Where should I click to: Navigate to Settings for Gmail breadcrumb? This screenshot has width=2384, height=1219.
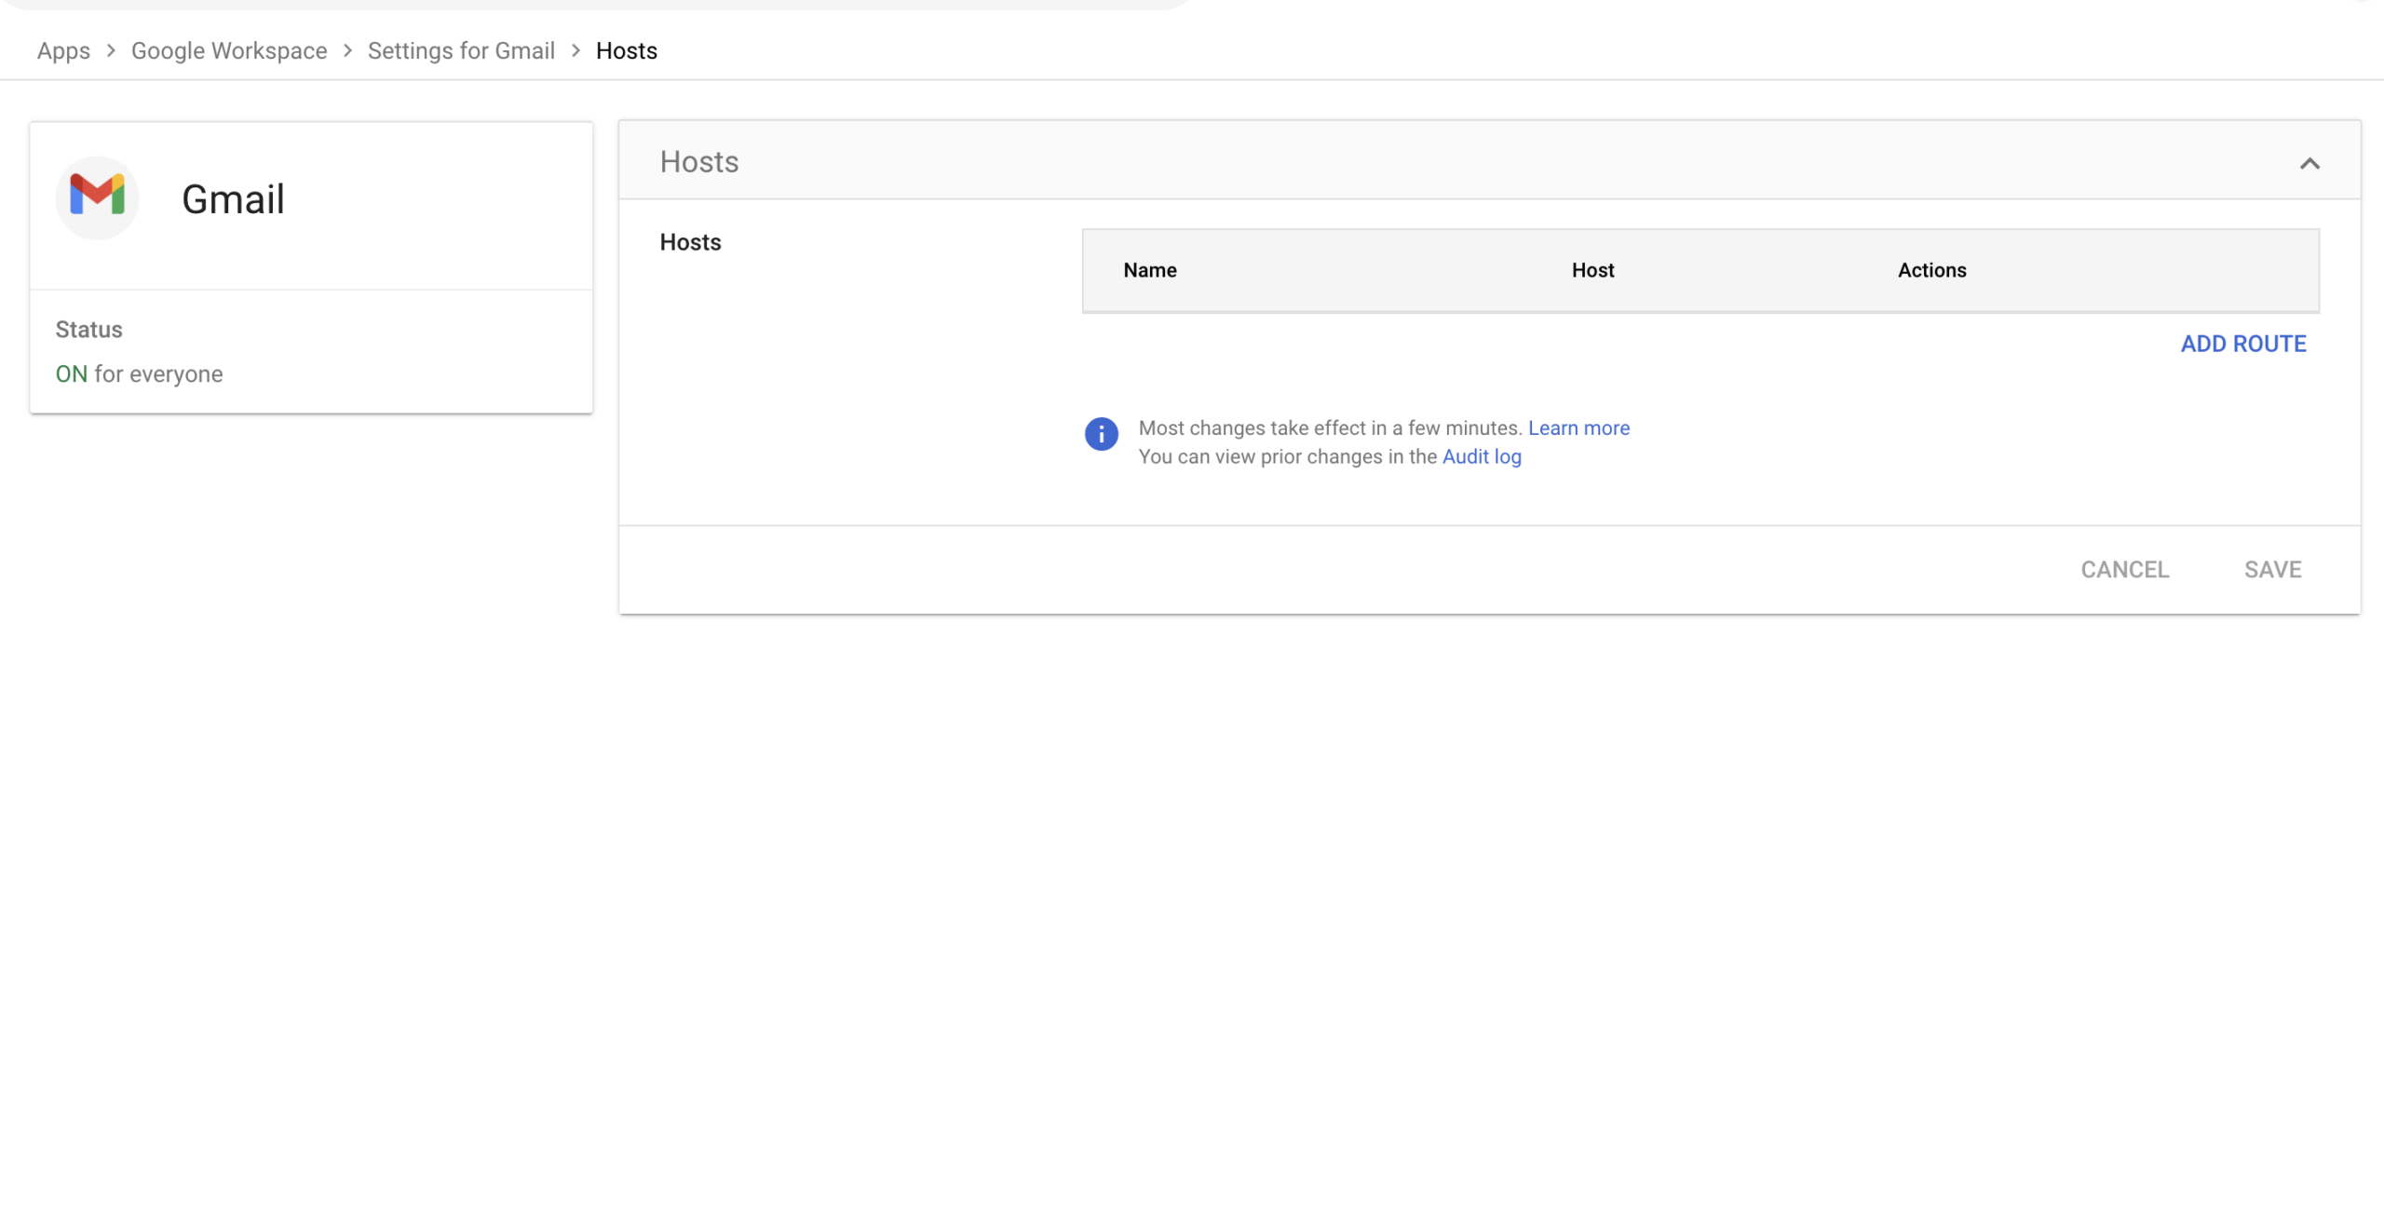[x=461, y=50]
